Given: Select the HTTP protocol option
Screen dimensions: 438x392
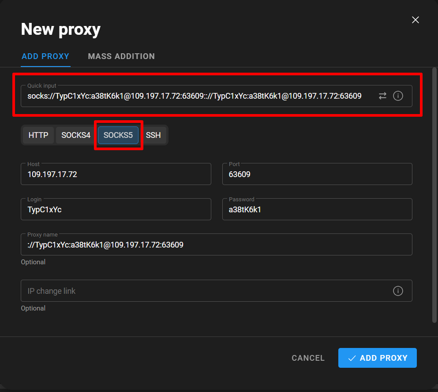Looking at the screenshot, I should click(38, 135).
